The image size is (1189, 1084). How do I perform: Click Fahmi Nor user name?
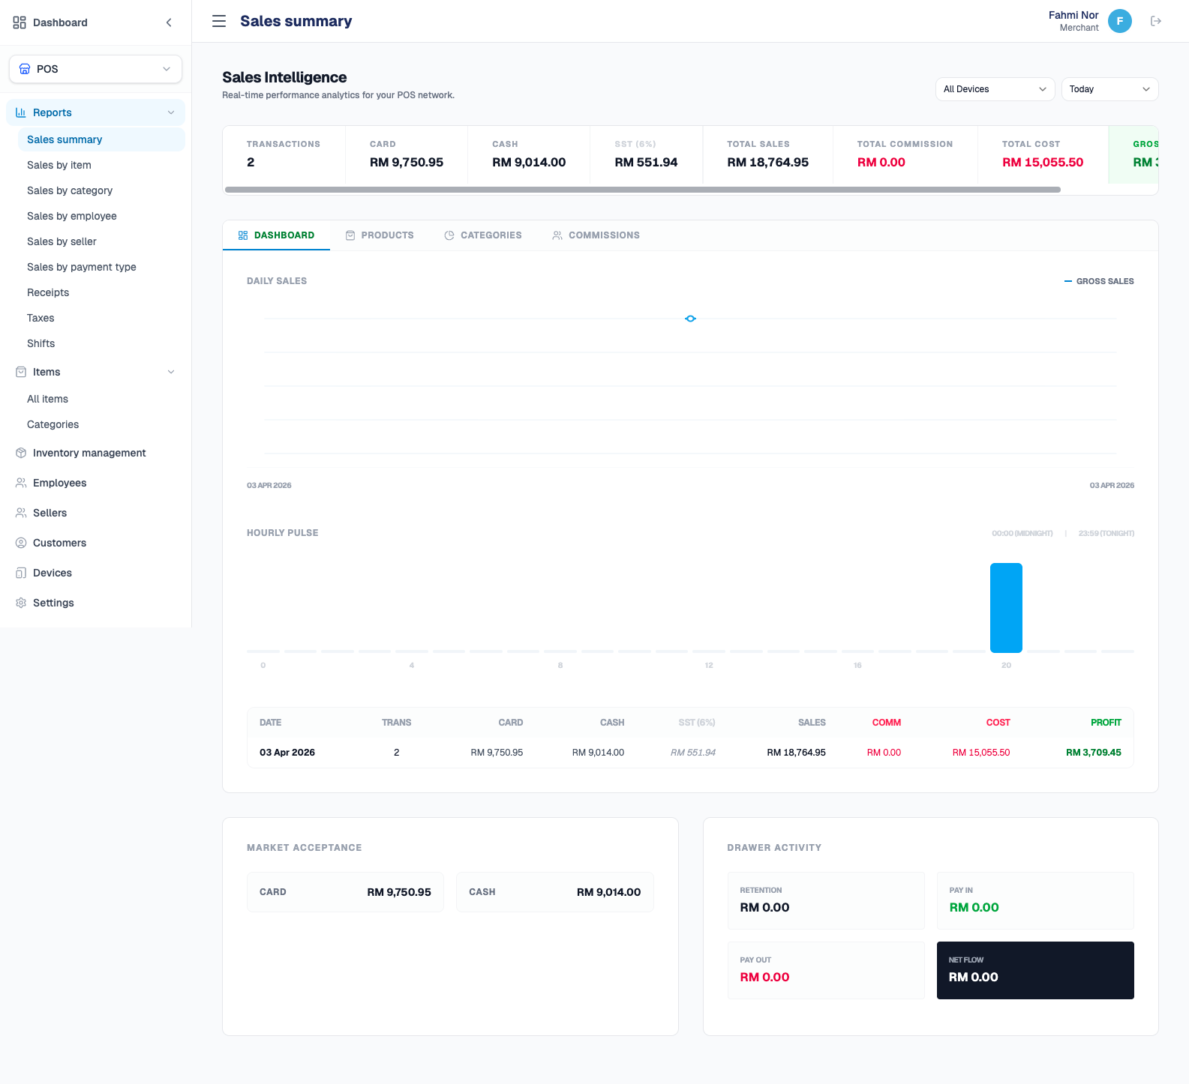point(1073,15)
